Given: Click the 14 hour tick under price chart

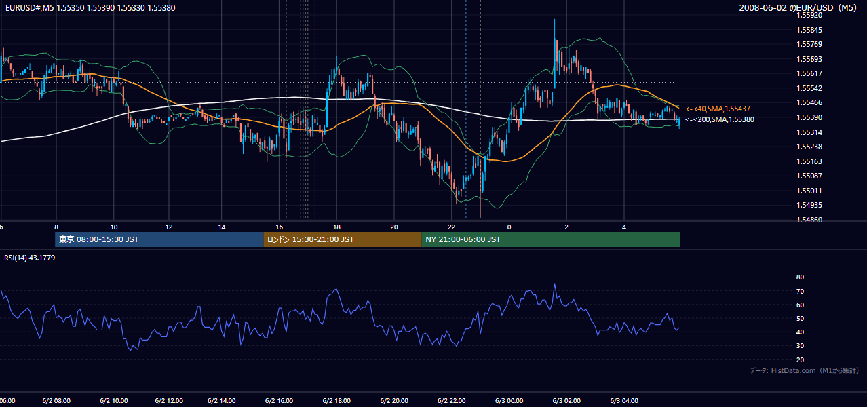Looking at the screenshot, I should 222,227.
